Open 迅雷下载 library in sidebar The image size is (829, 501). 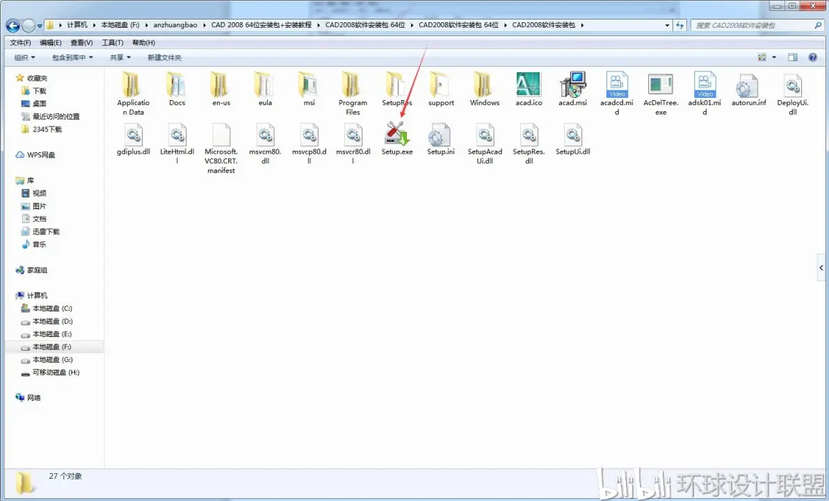click(45, 231)
